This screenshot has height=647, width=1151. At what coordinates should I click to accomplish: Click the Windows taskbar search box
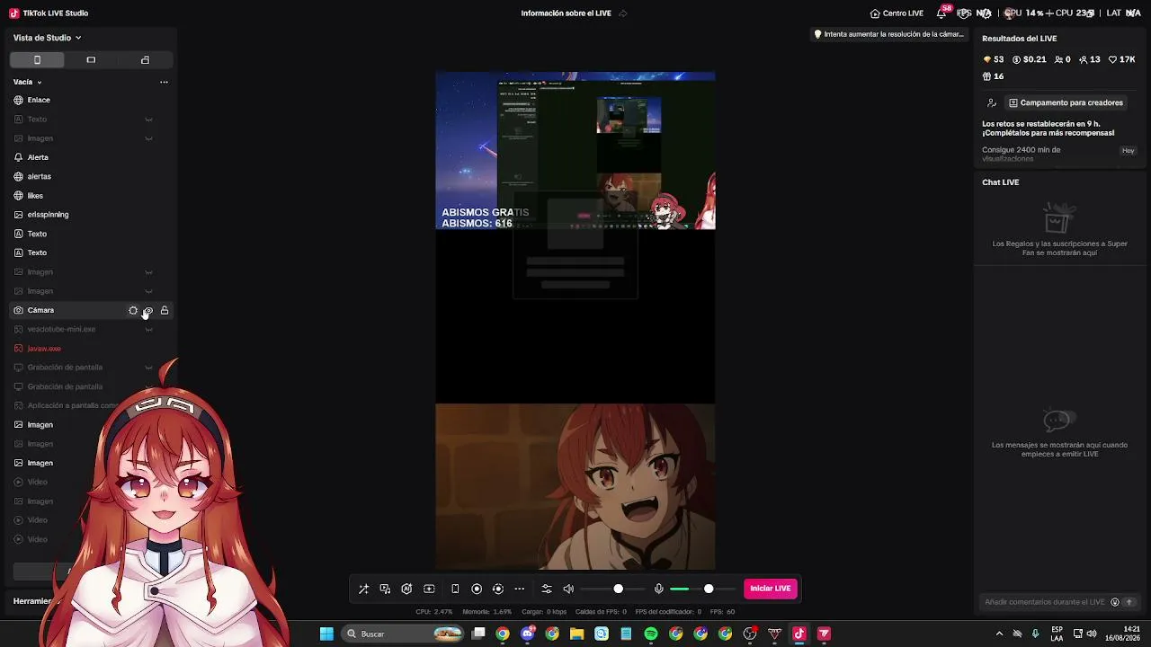click(x=405, y=634)
